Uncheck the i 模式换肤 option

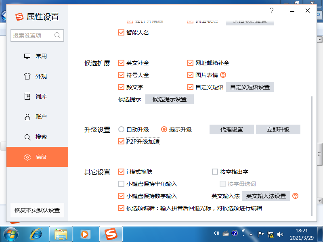122,172
